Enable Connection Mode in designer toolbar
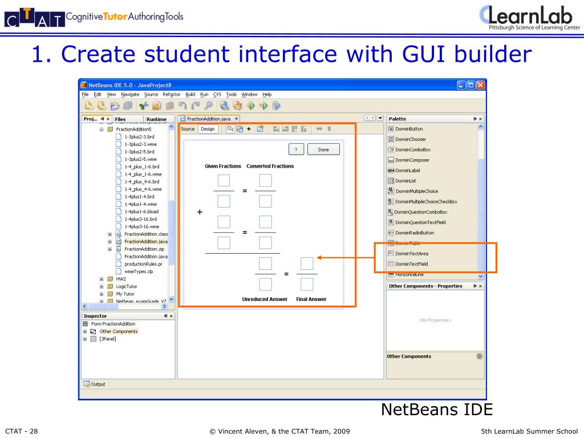 click(240, 129)
